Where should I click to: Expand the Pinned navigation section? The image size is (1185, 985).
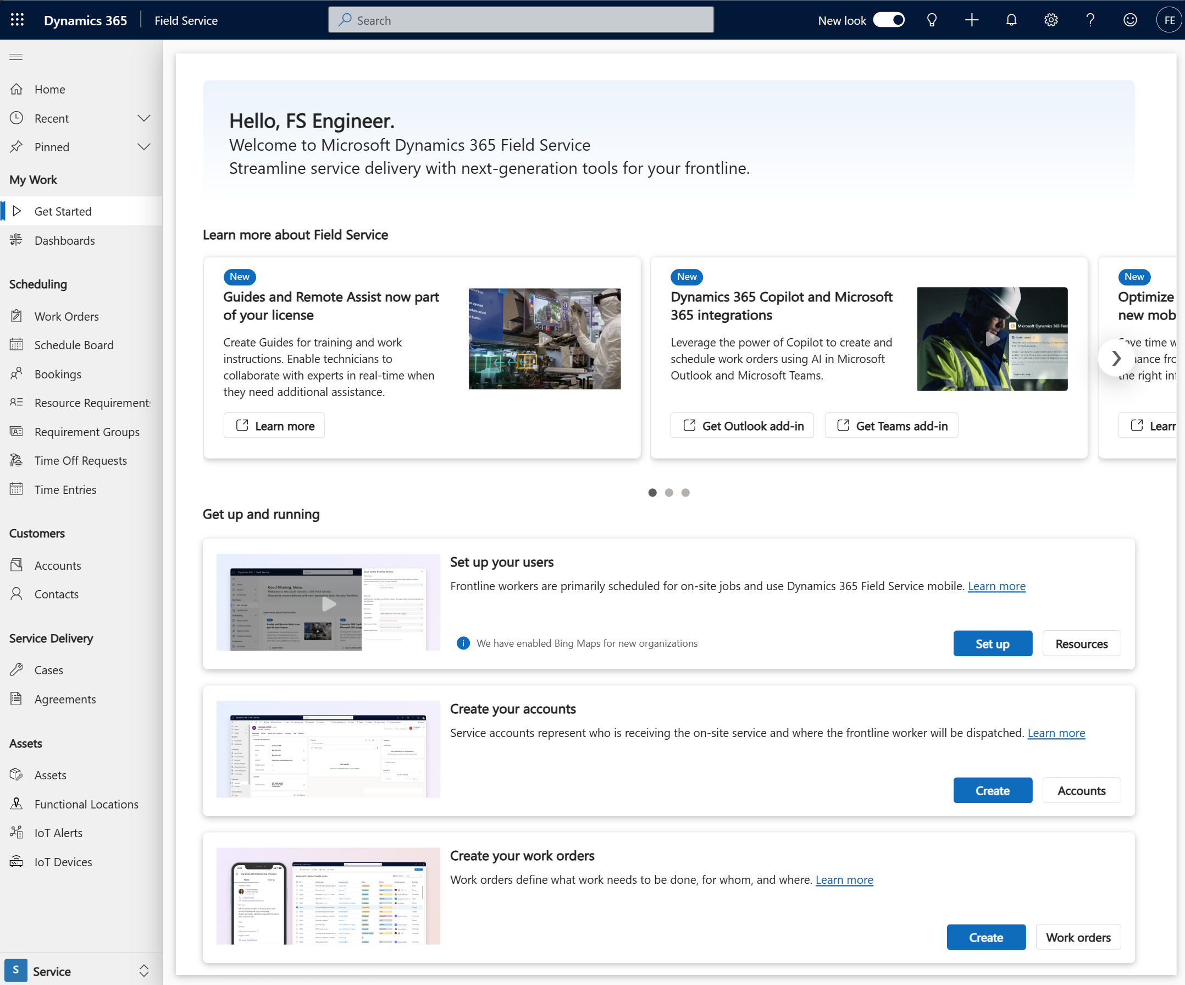(143, 146)
